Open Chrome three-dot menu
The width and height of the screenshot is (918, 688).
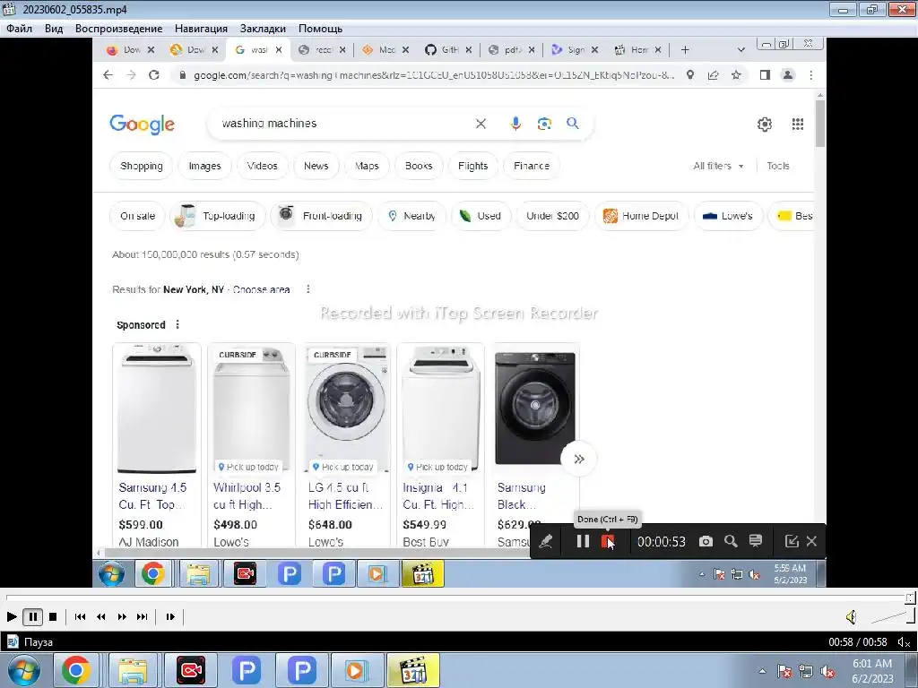click(x=810, y=75)
